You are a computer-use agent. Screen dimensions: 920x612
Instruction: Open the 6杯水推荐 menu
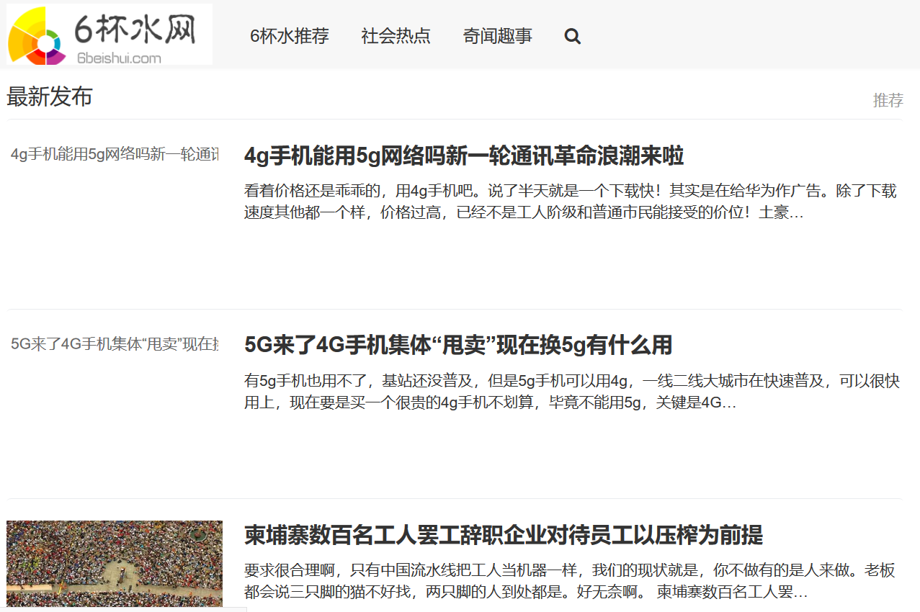[x=290, y=36]
